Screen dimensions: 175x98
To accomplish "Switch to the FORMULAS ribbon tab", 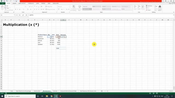I will point(31,4).
